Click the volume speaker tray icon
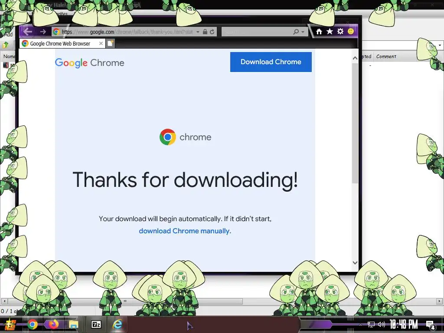This screenshot has width=444, height=333. tap(382, 324)
